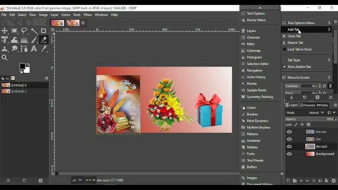
Task: Open the px unit dropdown
Action: coord(77,180)
